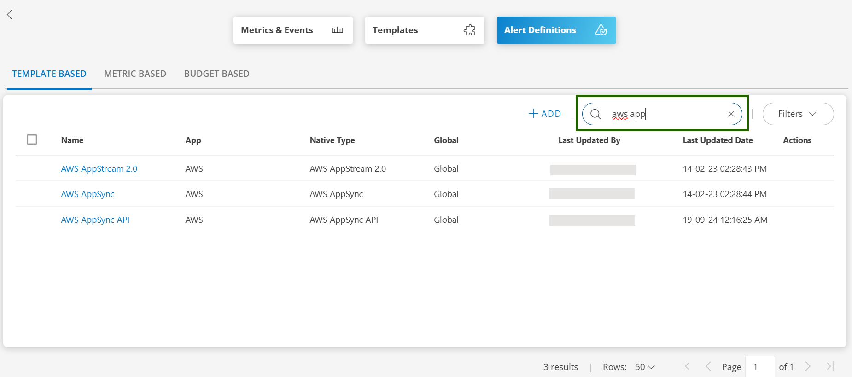The image size is (852, 377).
Task: Click the Templates puzzle piece icon
Action: tap(469, 30)
